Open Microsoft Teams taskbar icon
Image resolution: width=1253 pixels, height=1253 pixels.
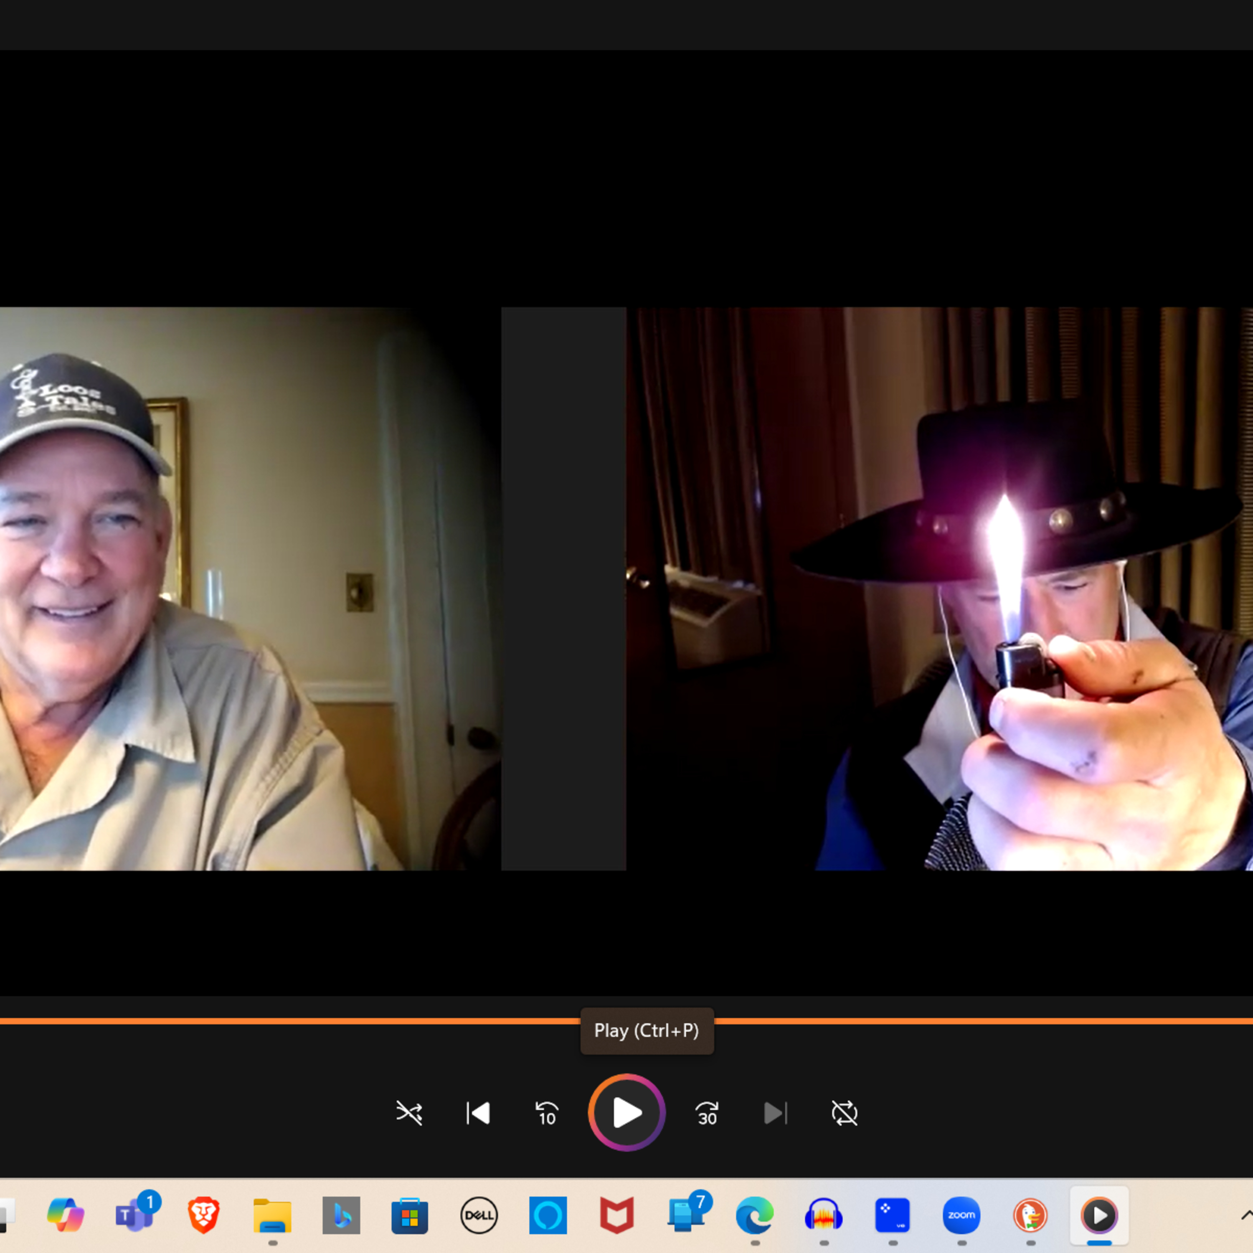coord(134,1215)
